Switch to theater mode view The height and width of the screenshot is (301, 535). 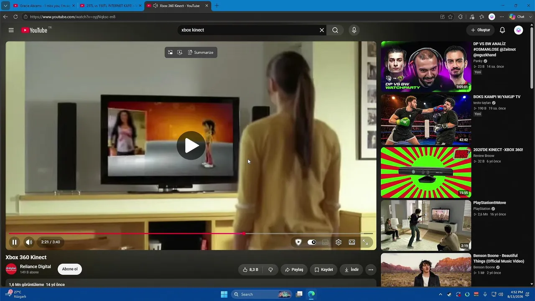[x=352, y=242]
